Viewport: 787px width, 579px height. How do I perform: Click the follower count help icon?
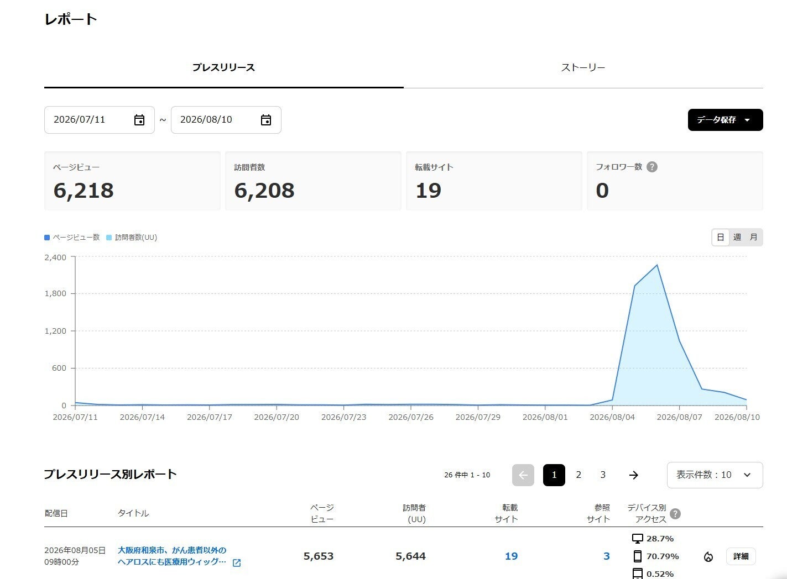coord(652,167)
